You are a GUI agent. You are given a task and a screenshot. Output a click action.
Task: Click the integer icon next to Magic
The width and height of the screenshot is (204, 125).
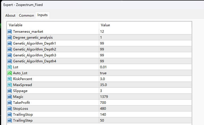tap(10, 97)
